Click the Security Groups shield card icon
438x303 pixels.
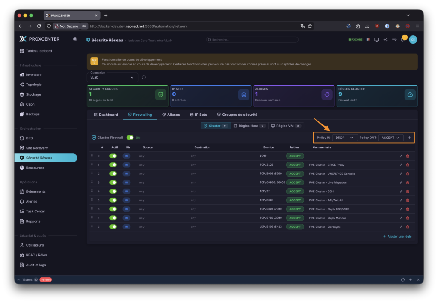click(x=160, y=95)
